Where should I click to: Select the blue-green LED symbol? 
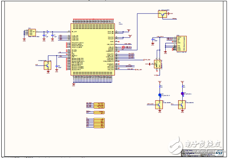coord(160,95)
